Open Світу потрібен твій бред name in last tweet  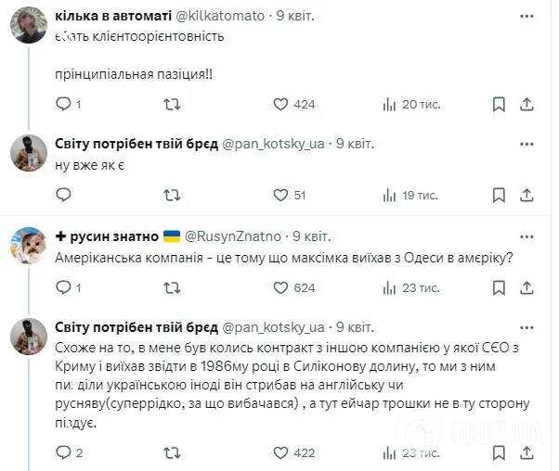pyautogui.click(x=136, y=326)
